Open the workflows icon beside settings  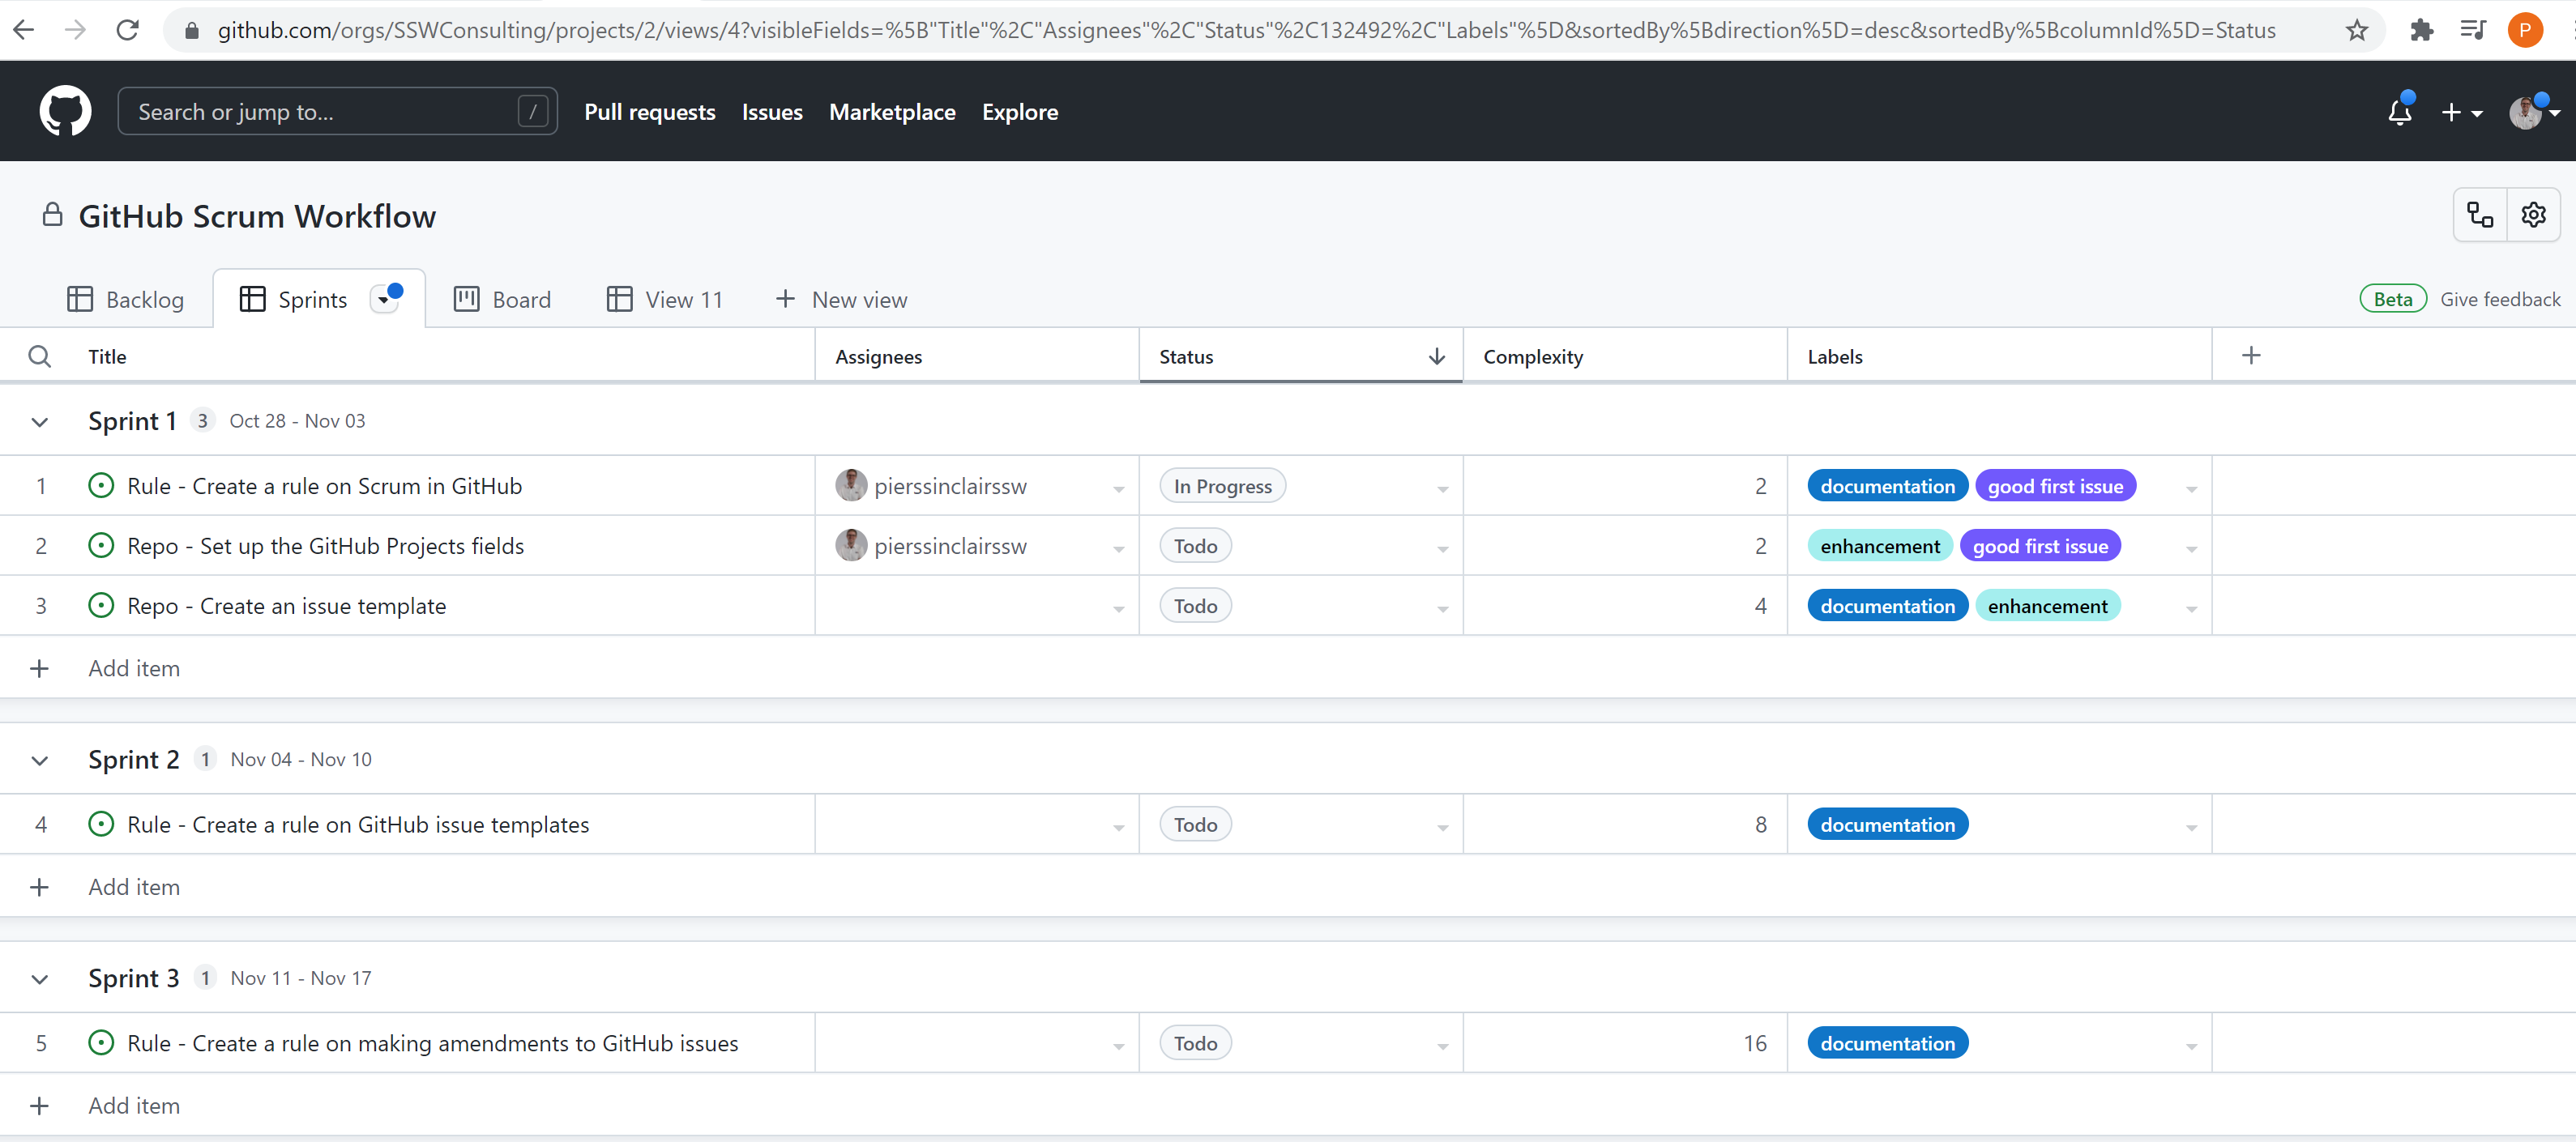[2480, 215]
